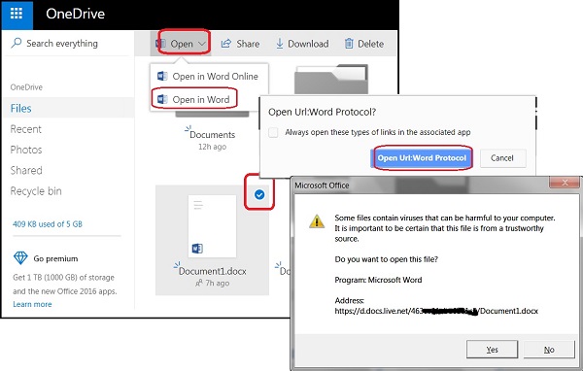Go to Files in sidebar

coord(69,108)
